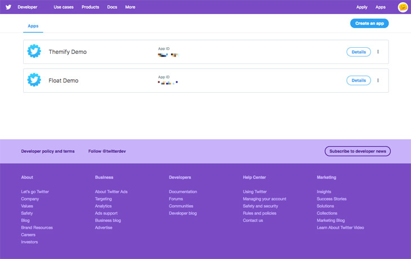Image resolution: width=411 pixels, height=259 pixels.
Task: Click the Float Demo app gear icon
Action: [34, 80]
